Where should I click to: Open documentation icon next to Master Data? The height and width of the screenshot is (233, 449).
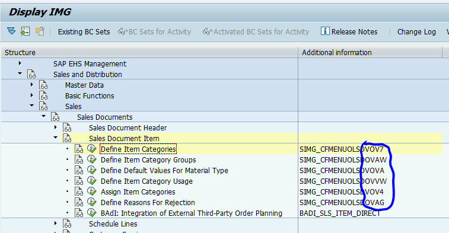(43, 85)
